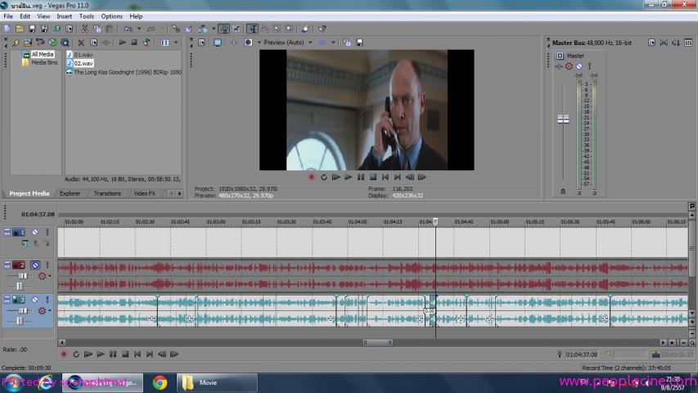Screen dimensions: 698x393
Task: Open automation settings dropdown on track 3
Action: [x=49, y=310]
